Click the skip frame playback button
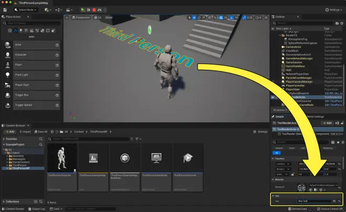This screenshot has width=346, height=212. pyautogui.click(x=89, y=10)
